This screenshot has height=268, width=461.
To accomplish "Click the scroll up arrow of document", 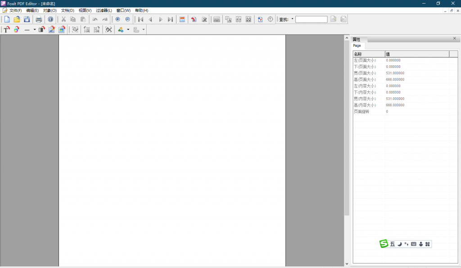I will [347, 38].
